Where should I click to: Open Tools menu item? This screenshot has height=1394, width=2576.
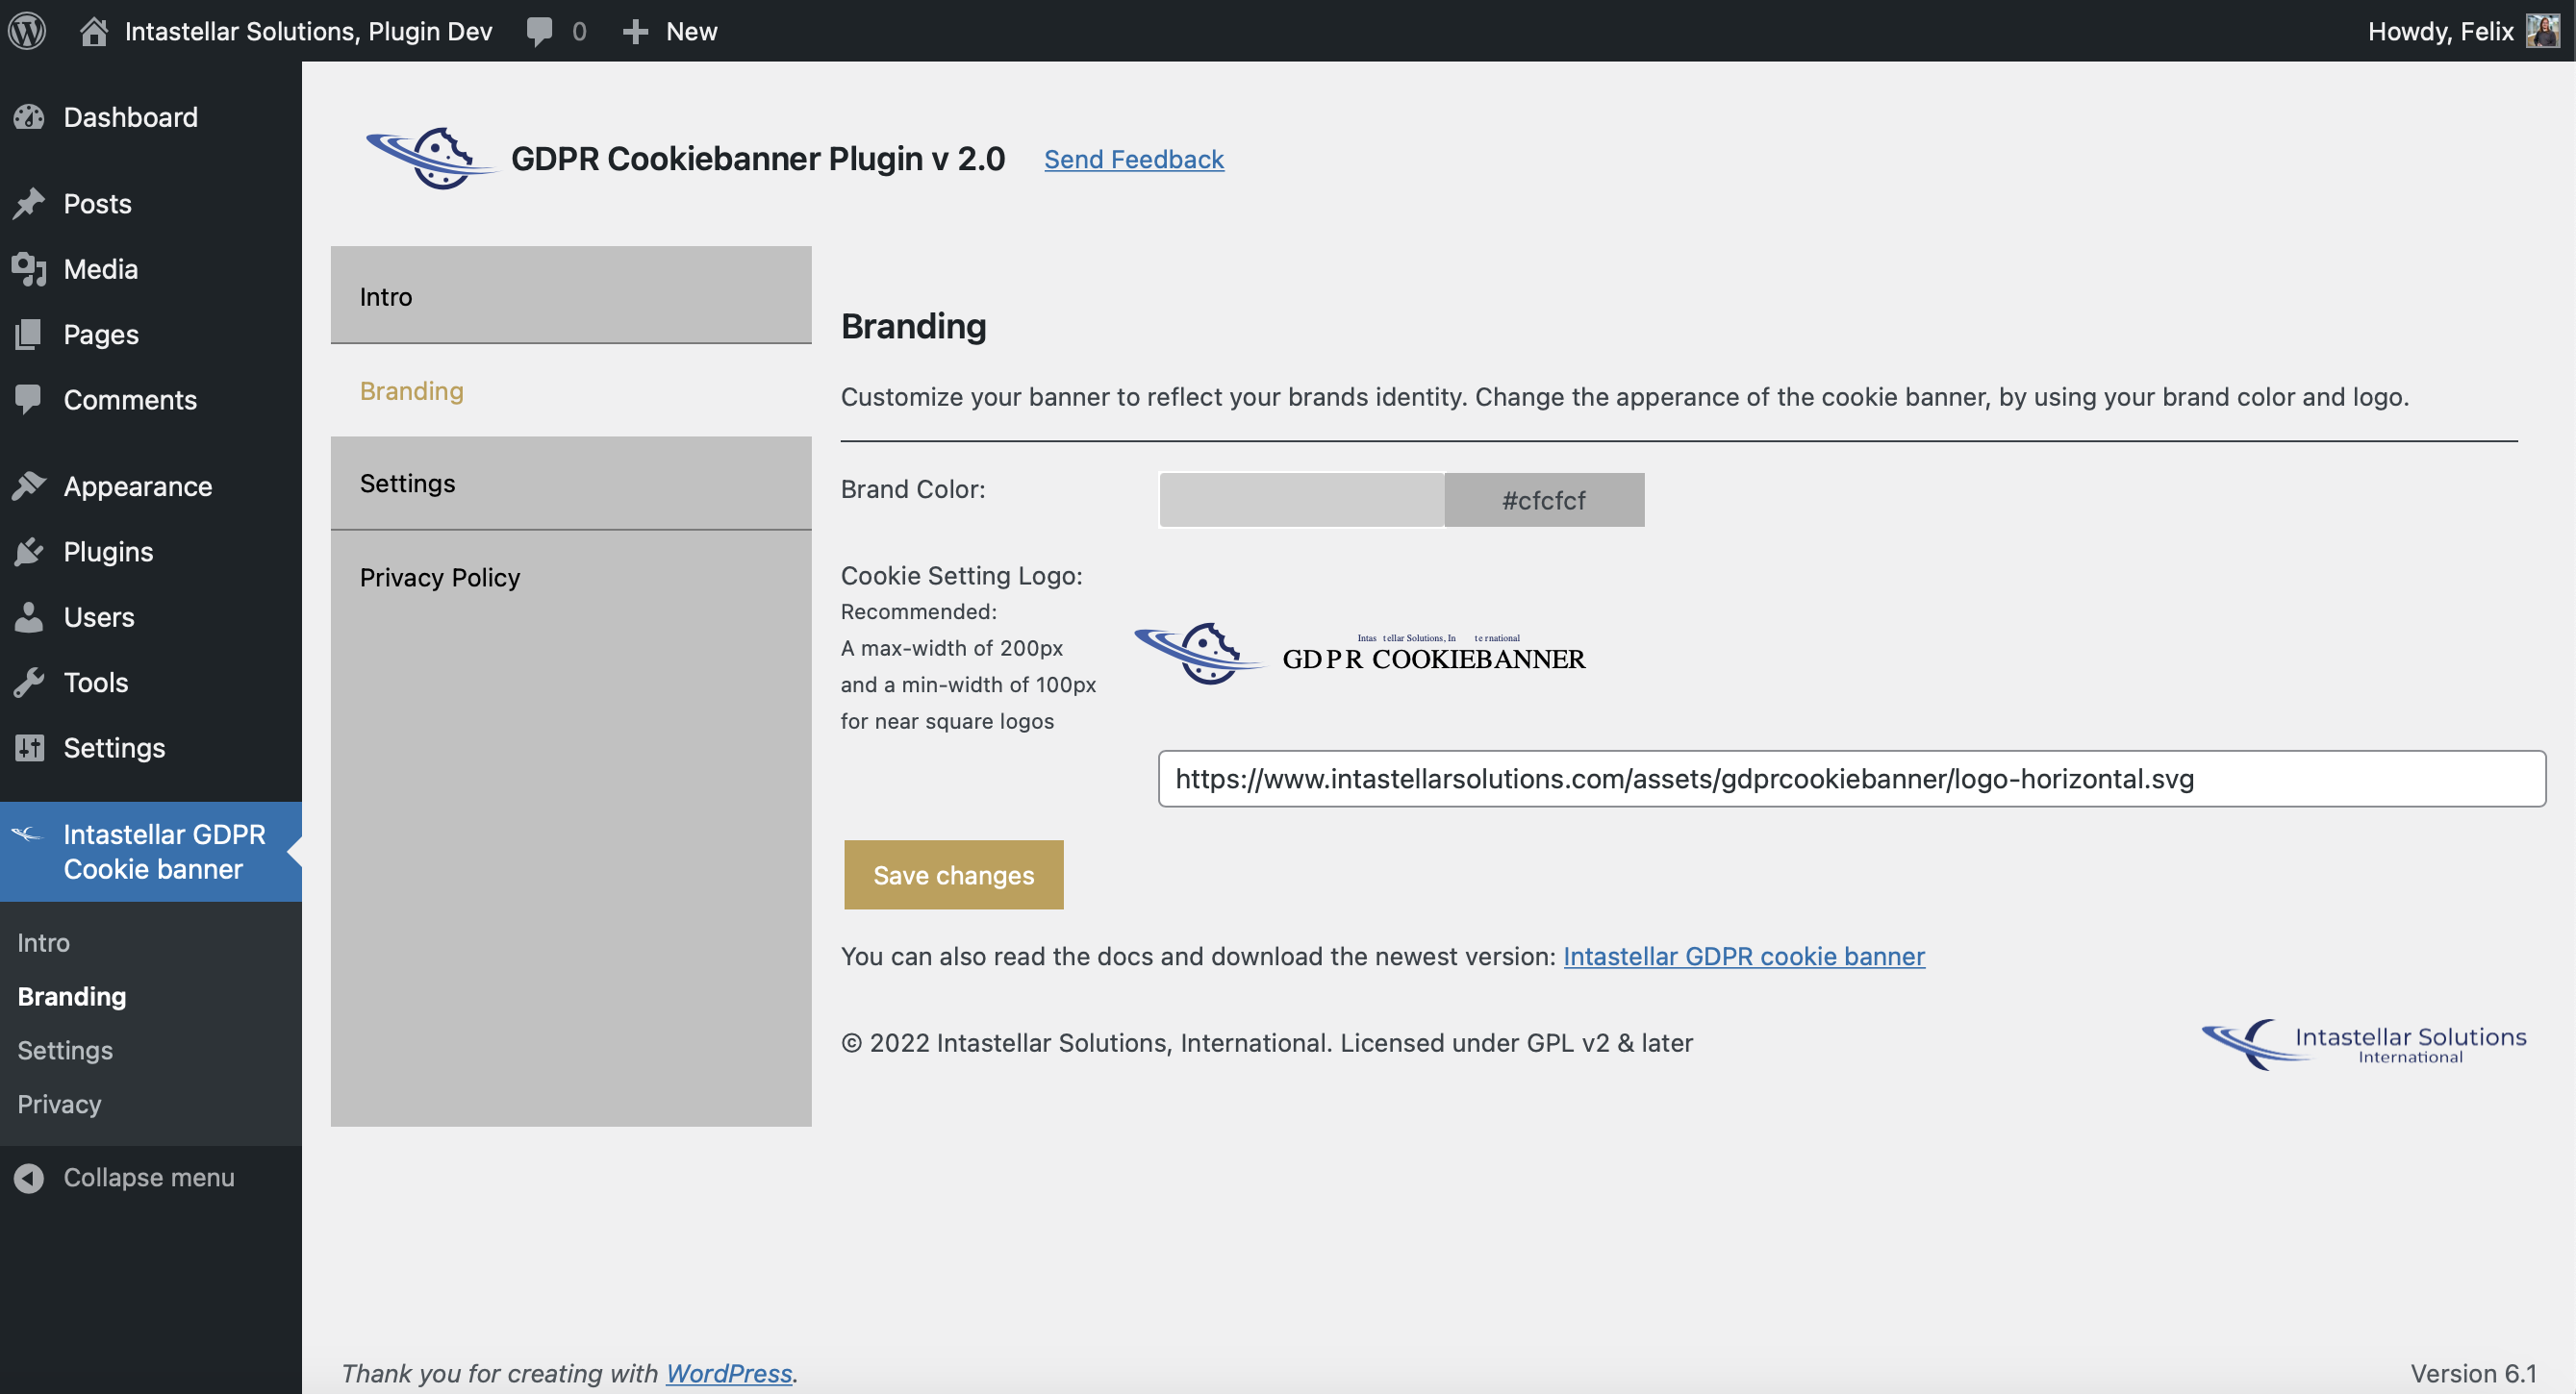click(151, 683)
